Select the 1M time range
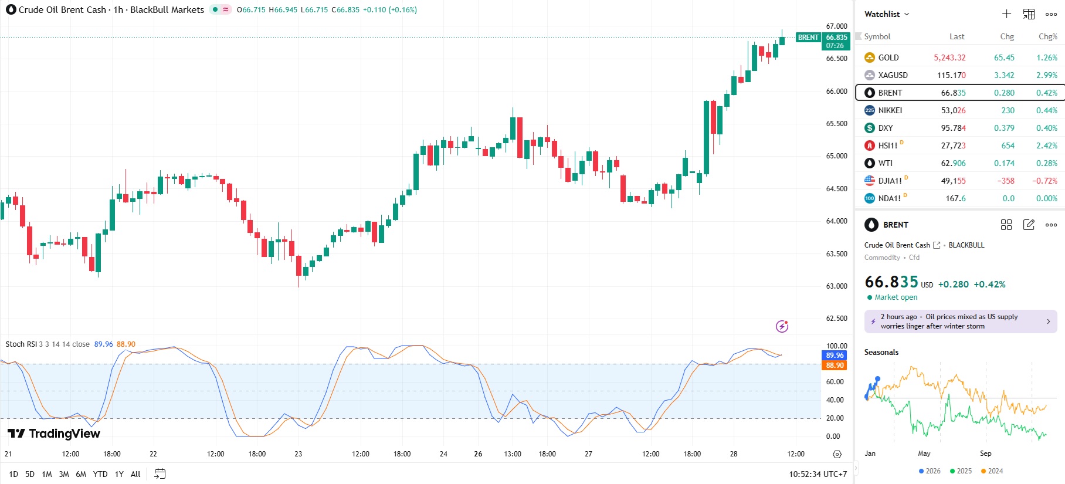Image resolution: width=1065 pixels, height=484 pixels. 47,474
